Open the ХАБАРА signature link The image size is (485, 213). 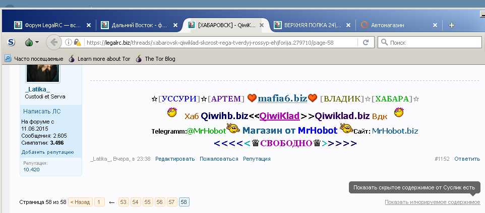(392, 99)
